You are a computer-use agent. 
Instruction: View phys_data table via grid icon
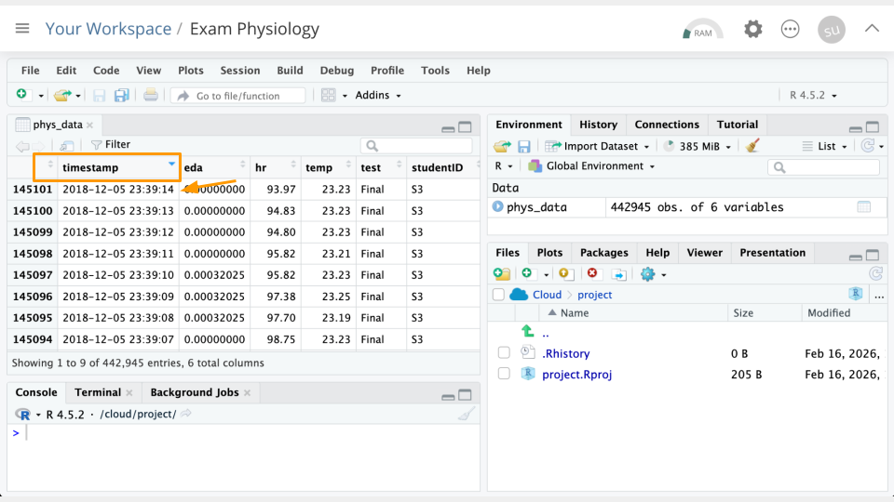point(863,207)
